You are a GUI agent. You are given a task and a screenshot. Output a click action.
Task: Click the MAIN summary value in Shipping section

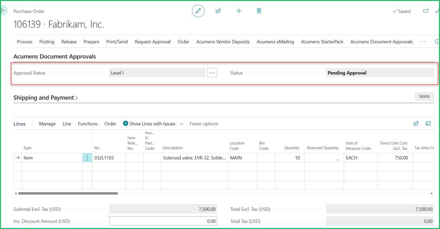pos(424,96)
